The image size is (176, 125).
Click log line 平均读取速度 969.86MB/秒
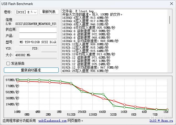point(90,41)
